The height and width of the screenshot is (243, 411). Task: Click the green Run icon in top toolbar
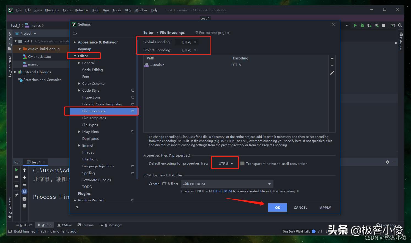pos(355,25)
